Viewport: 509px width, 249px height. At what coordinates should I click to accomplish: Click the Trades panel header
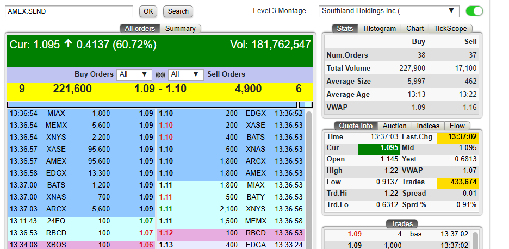click(402, 223)
